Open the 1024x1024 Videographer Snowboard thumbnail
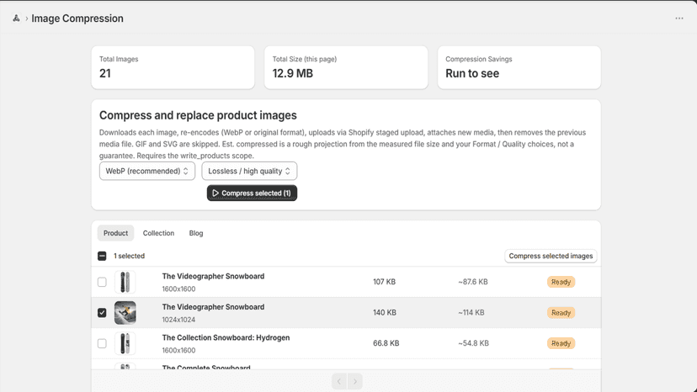Image resolution: width=697 pixels, height=392 pixels. pyautogui.click(x=125, y=312)
